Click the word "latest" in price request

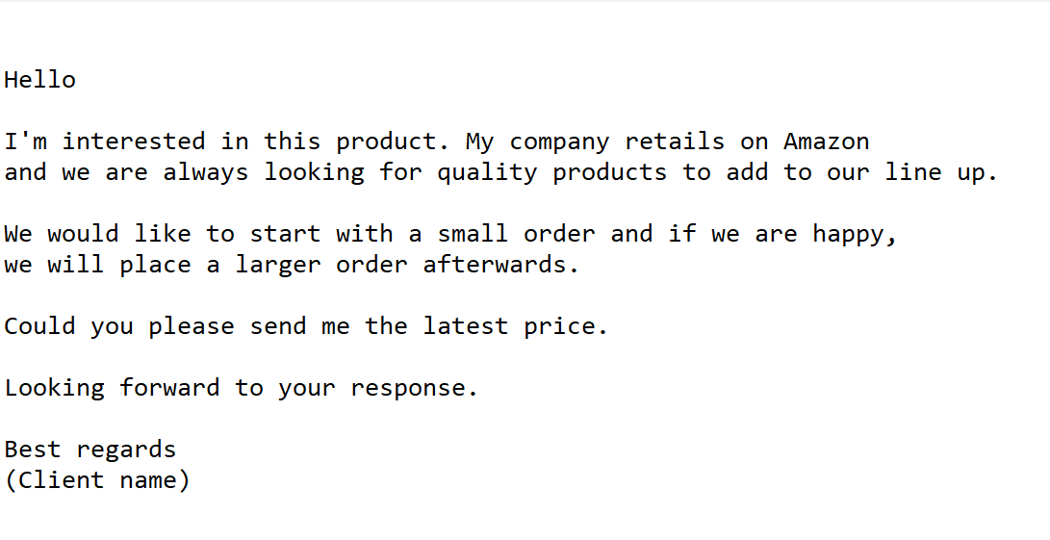(465, 326)
